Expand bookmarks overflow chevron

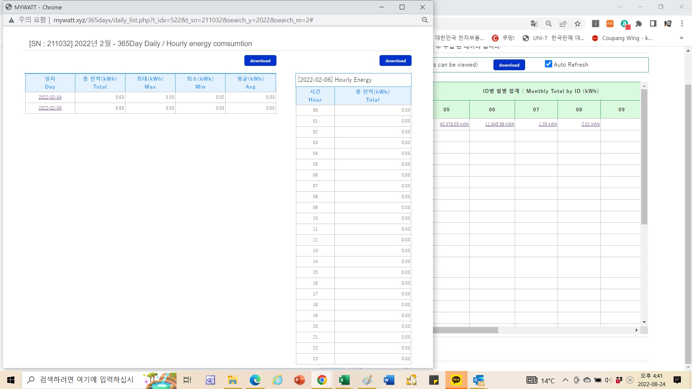[681, 38]
